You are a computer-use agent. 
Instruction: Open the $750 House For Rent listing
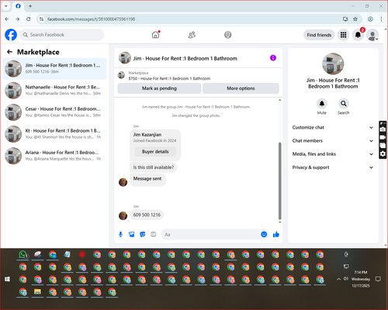coord(169,78)
